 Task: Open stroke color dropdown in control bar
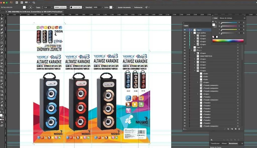[x=33, y=7]
